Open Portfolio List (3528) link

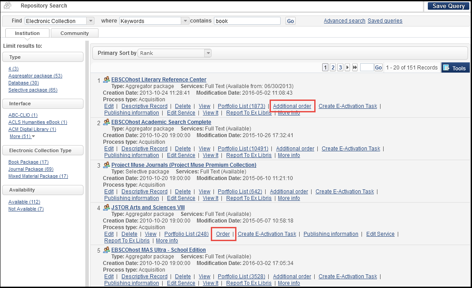(241, 276)
